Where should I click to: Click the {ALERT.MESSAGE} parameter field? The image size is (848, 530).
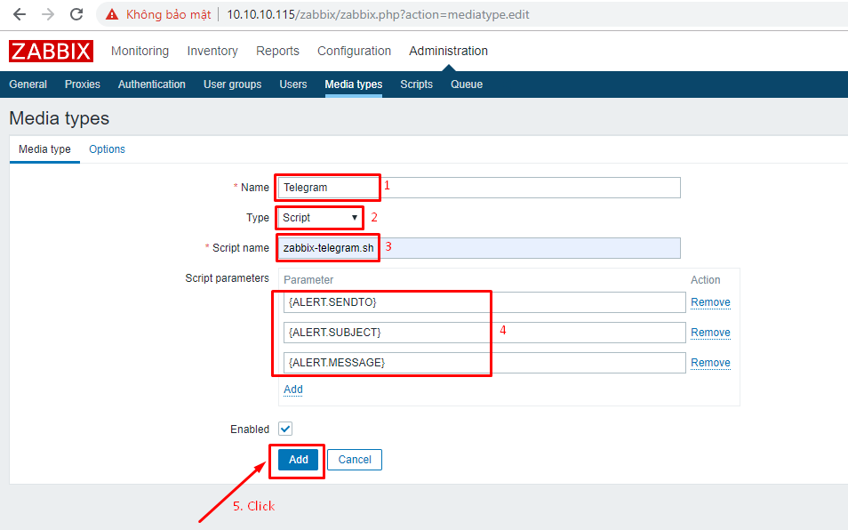tap(484, 363)
